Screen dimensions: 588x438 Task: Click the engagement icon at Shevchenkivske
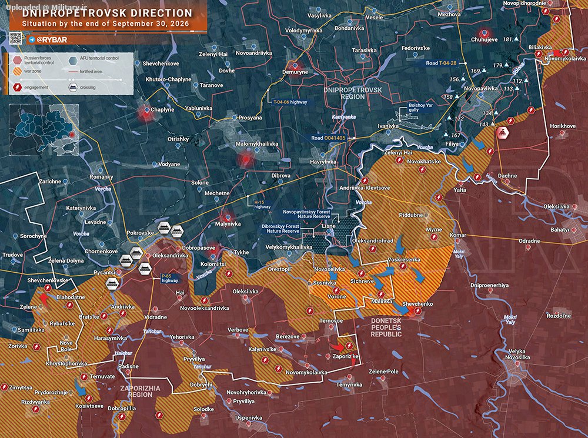[x=48, y=288]
